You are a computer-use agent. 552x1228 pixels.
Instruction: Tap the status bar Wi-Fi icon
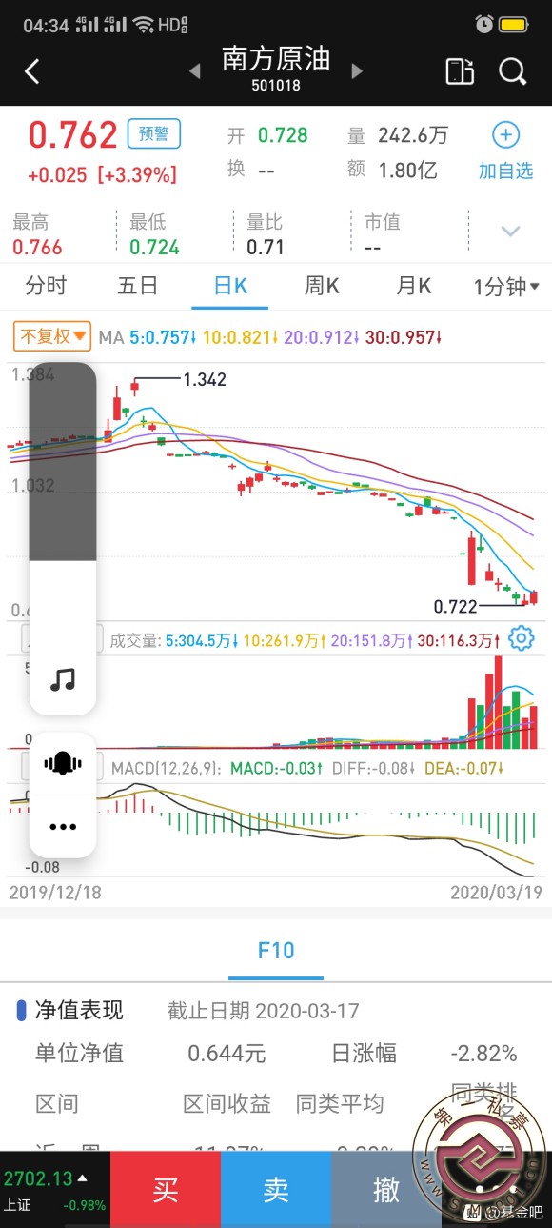tap(144, 25)
